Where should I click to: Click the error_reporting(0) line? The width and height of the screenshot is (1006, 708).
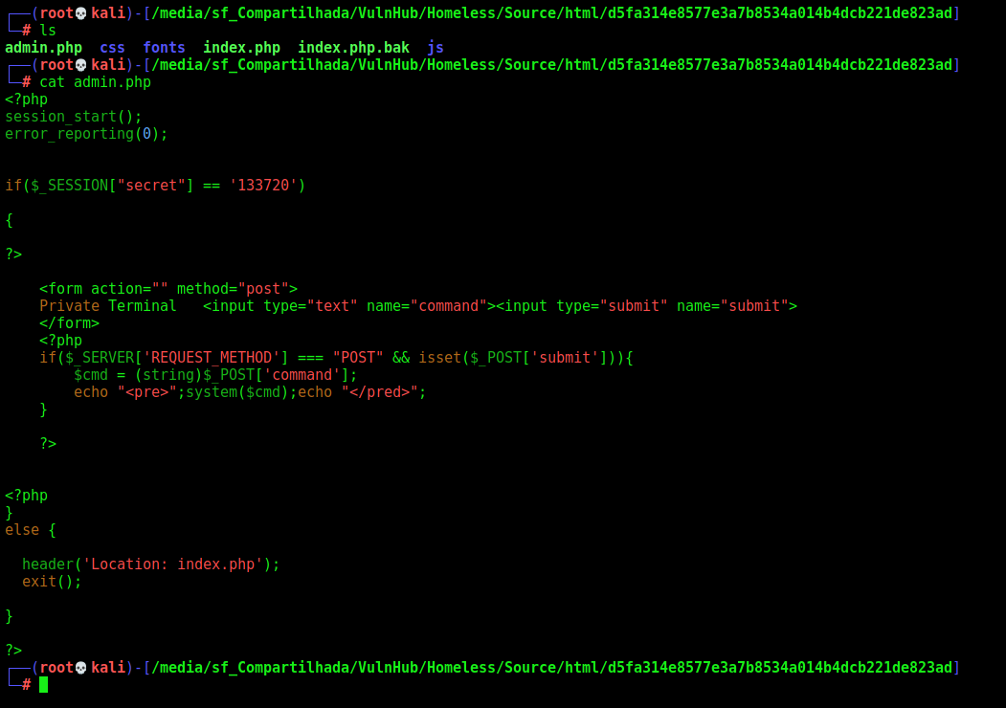click(x=86, y=134)
